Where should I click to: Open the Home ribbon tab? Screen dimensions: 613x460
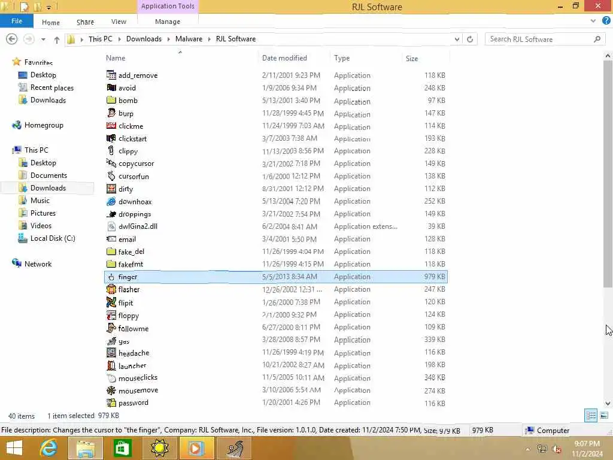51,22
